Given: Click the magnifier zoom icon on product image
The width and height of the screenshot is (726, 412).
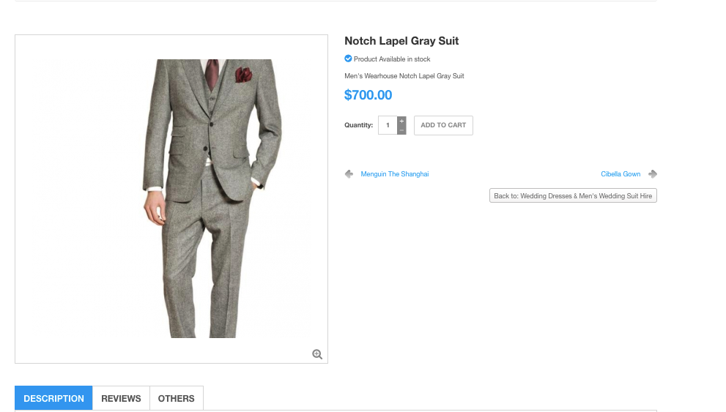Looking at the screenshot, I should point(317,354).
